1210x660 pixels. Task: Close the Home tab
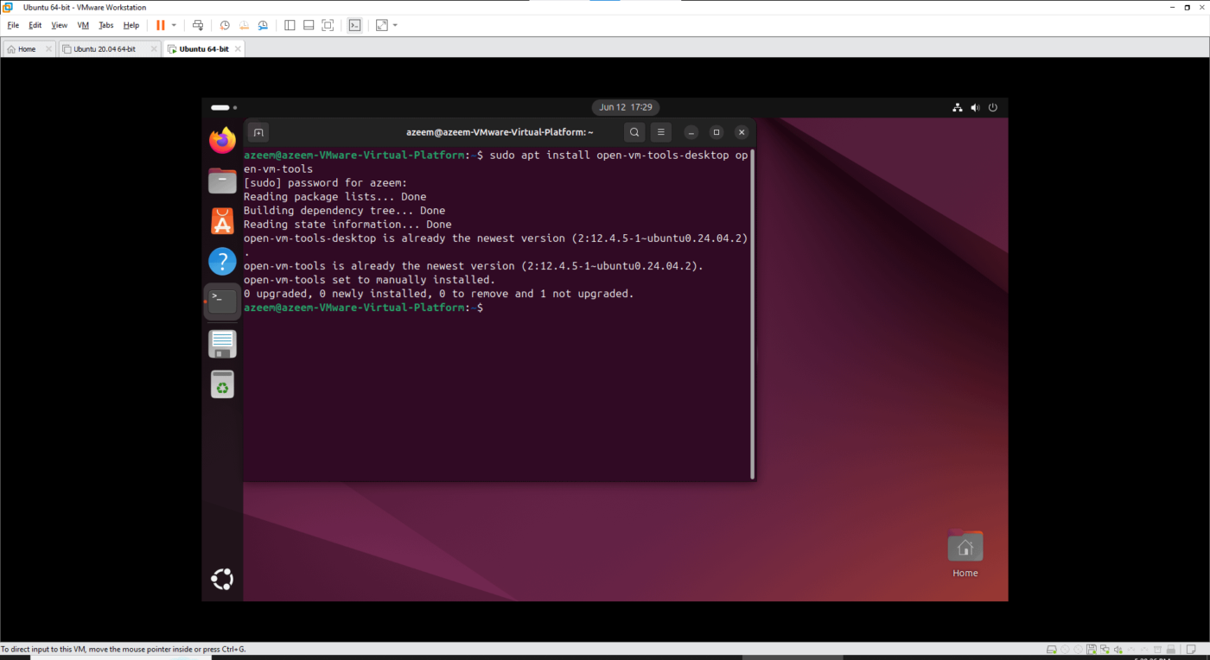coord(48,49)
